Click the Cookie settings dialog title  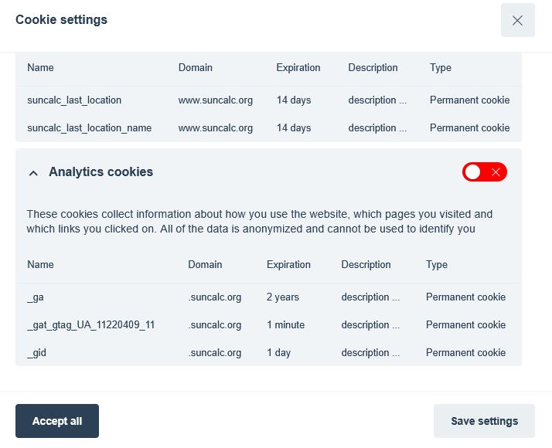(x=61, y=20)
